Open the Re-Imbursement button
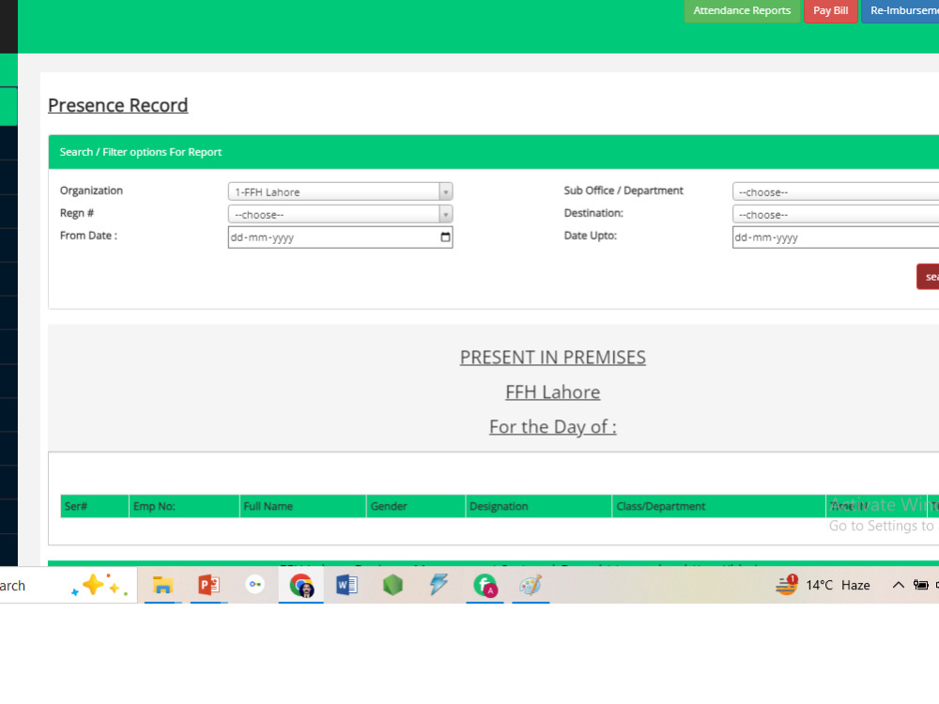Screen dimensions: 939x704 [901, 10]
